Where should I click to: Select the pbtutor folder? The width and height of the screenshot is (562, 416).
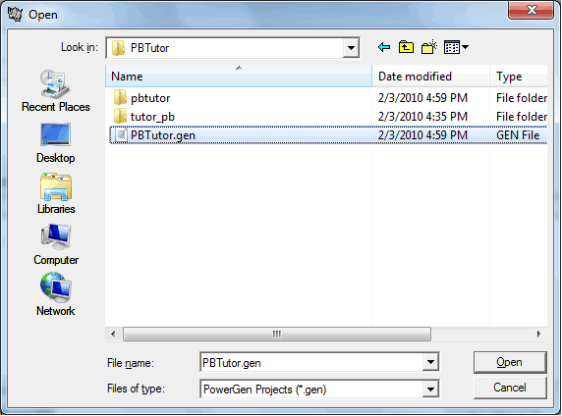(x=150, y=98)
